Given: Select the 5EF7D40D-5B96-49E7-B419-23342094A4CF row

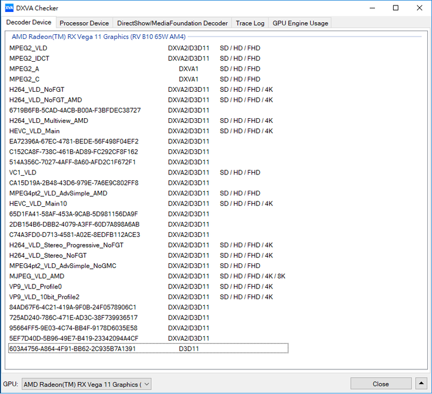Looking at the screenshot, I should point(148,339).
